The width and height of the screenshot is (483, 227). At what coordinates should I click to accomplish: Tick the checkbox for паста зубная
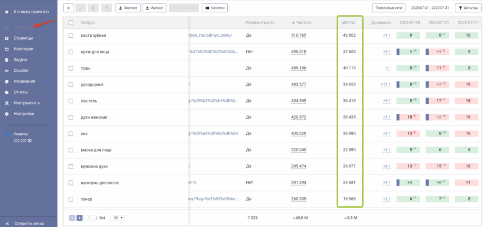(71, 35)
